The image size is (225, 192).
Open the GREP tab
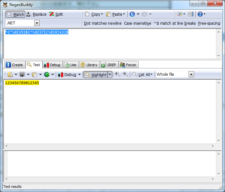[109, 65]
